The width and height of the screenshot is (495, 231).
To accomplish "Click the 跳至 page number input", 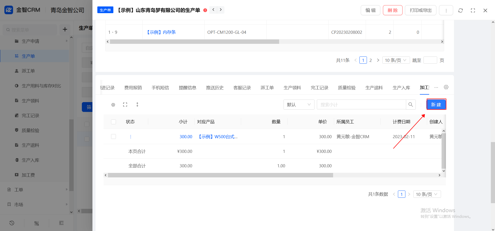I will point(430,60).
